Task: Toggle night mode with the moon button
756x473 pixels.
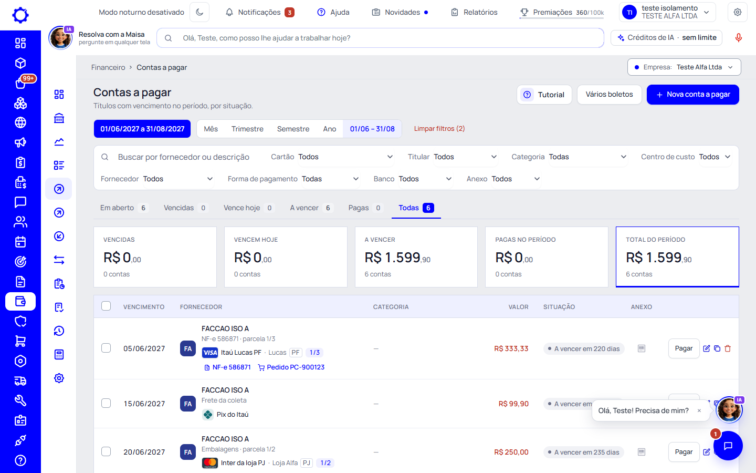Action: pos(199,12)
